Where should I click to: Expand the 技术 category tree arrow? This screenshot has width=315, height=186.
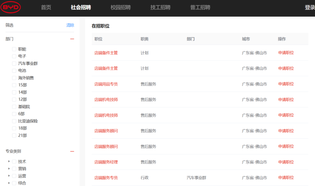click(x=9, y=161)
